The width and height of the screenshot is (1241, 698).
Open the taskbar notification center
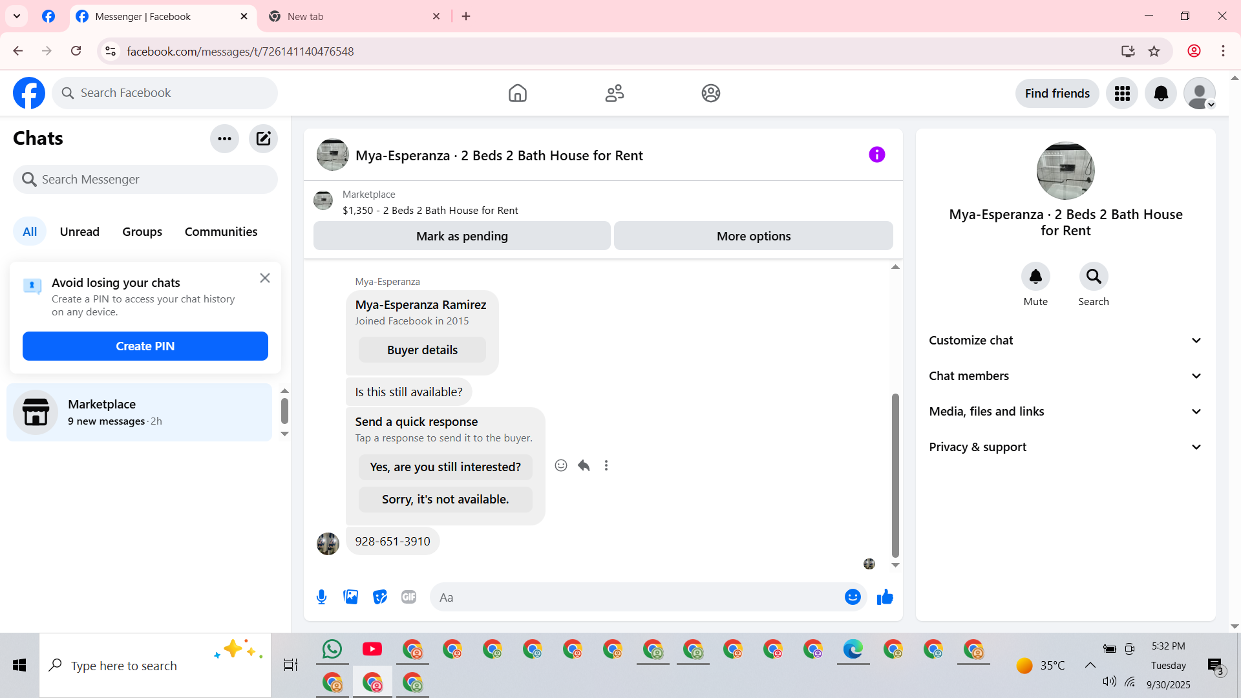1215,665
